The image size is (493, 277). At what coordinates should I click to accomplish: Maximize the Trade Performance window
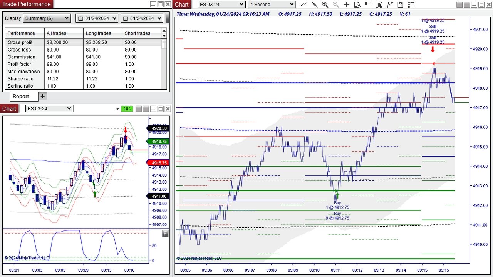(x=161, y=4)
